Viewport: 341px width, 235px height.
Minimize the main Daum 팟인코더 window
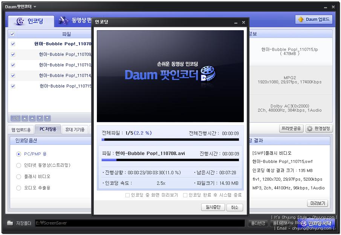pos(325,7)
